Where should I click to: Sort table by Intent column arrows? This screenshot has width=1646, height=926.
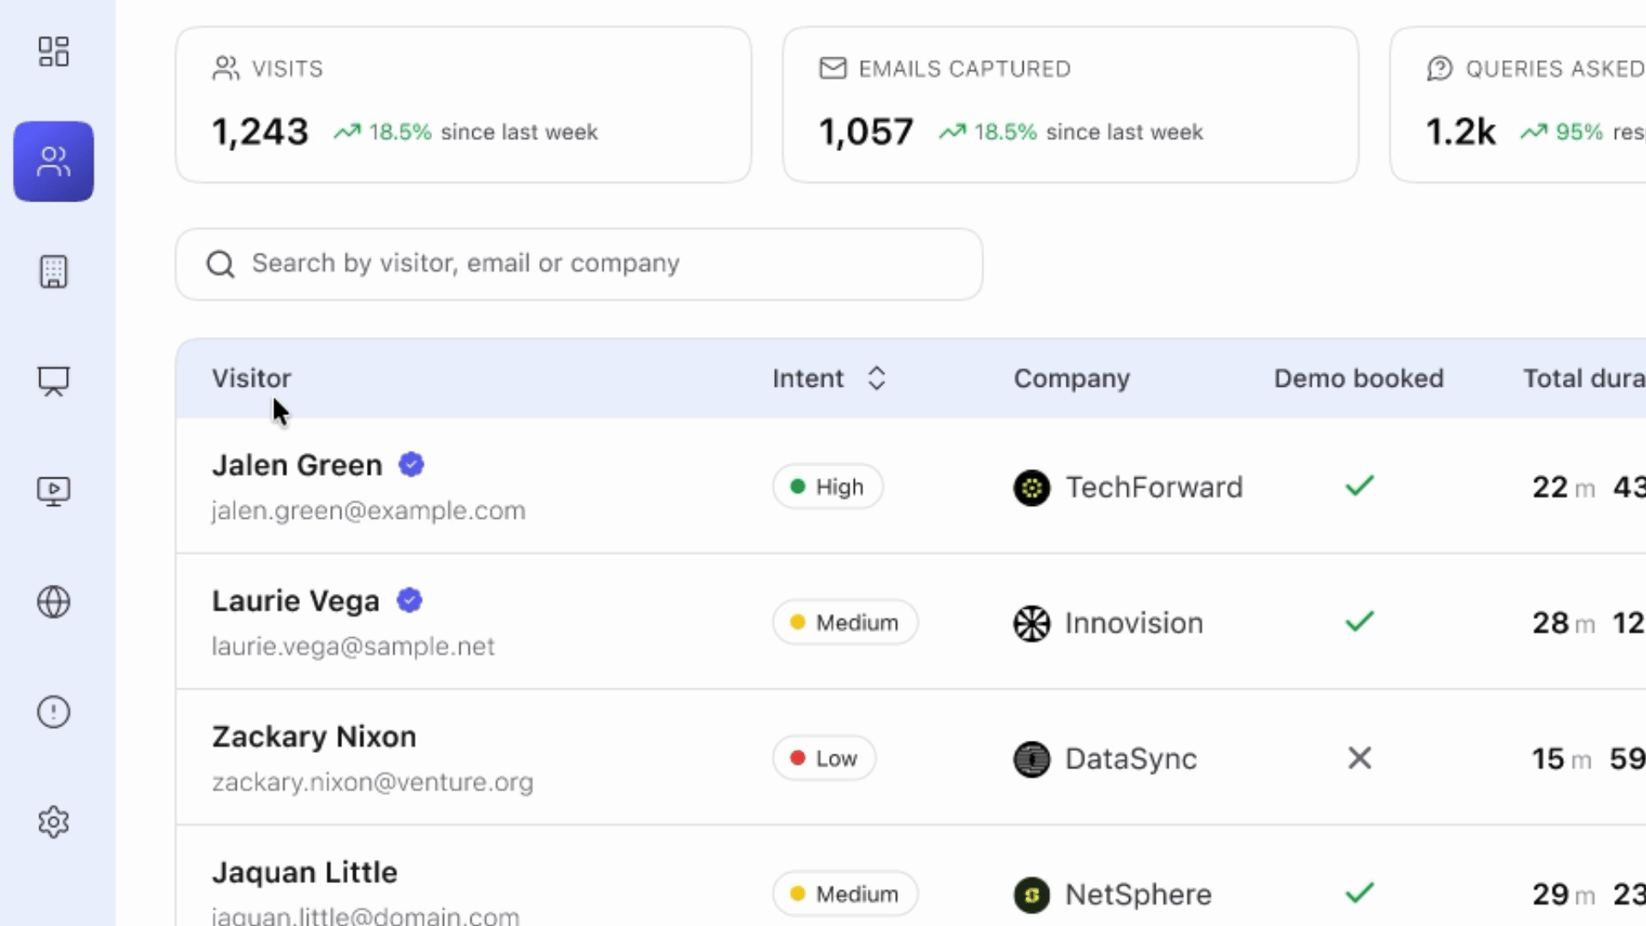[876, 378]
